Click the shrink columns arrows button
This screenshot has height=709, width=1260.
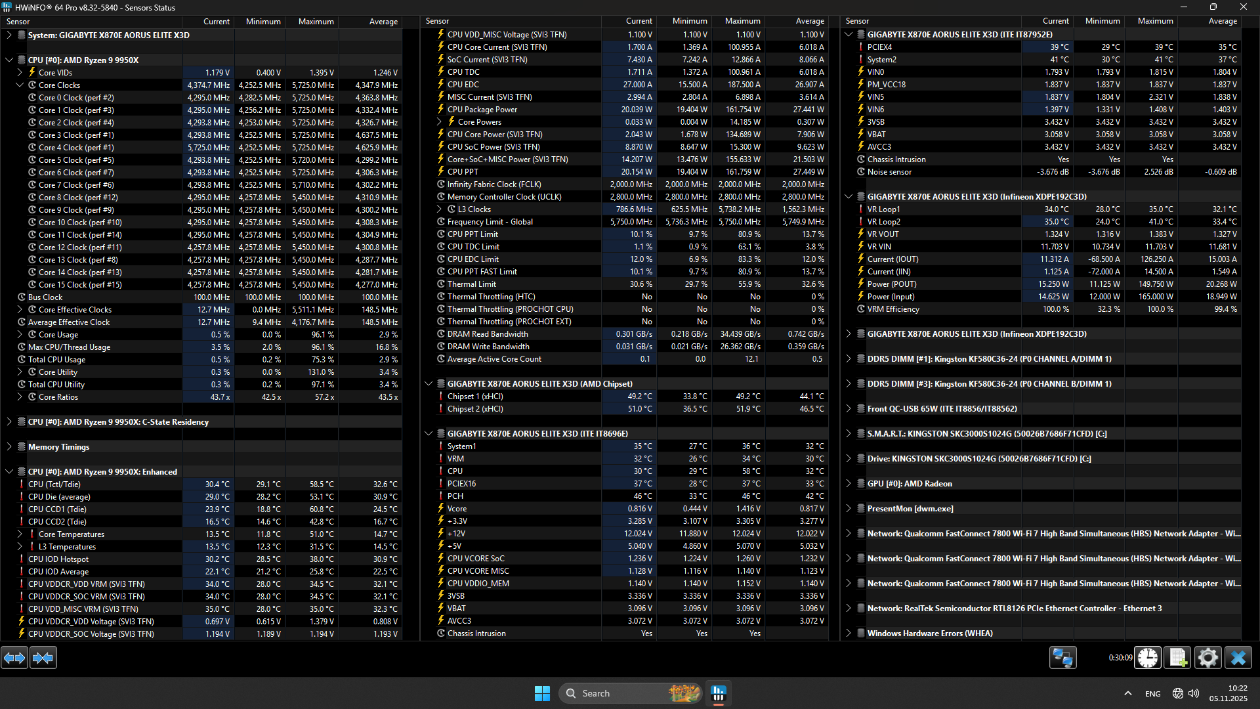pos(43,657)
